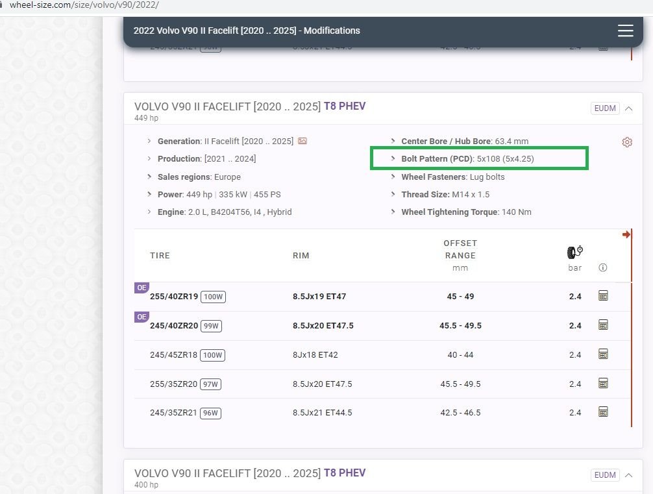Click the browser address bar URL
Image resolution: width=653 pixels, height=494 pixels.
(x=84, y=5)
